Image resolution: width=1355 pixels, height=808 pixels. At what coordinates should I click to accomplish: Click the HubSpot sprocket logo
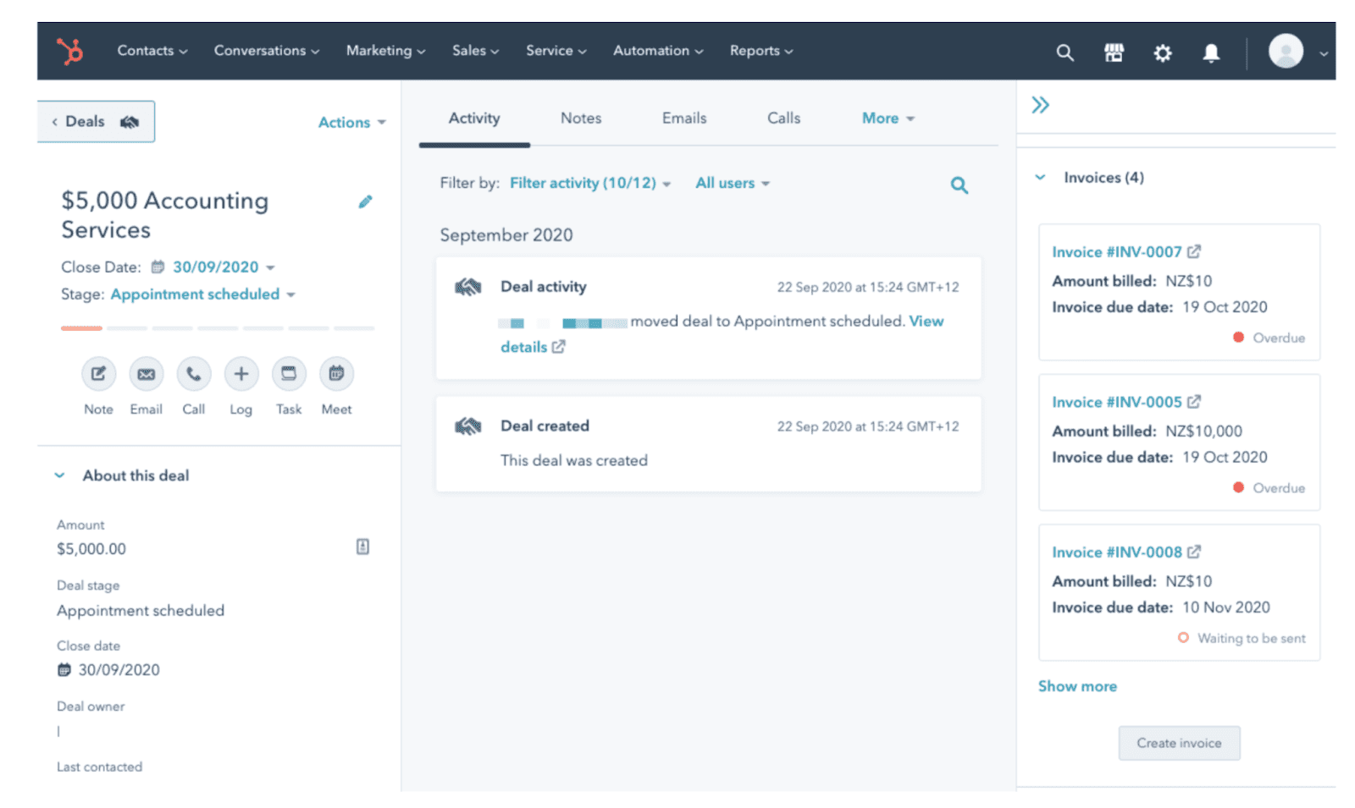[x=70, y=51]
